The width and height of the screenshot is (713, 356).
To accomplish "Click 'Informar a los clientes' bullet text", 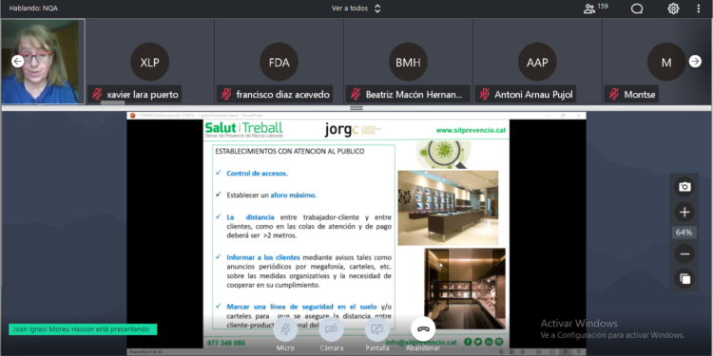I will [x=263, y=257].
